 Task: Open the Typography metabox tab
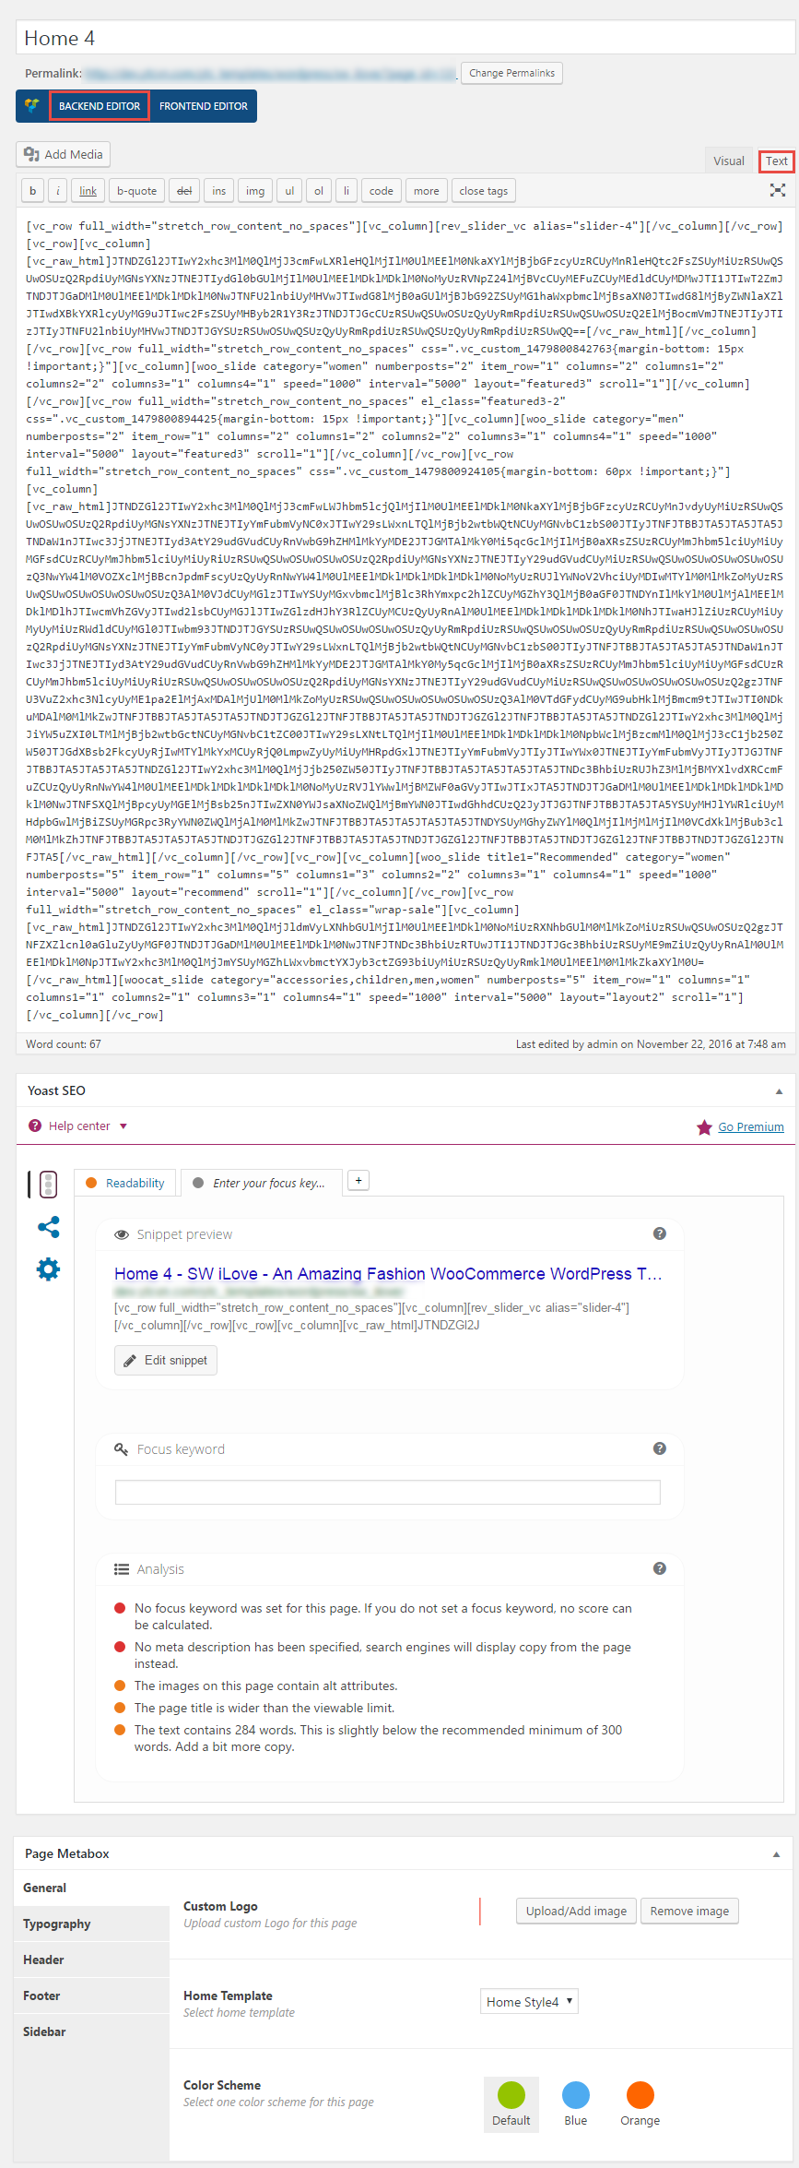point(57,1924)
